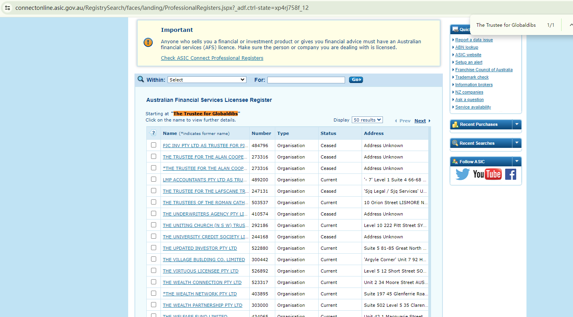Collapse the Follow ASIC panel arrow
The image size is (573, 317).
[x=517, y=162]
